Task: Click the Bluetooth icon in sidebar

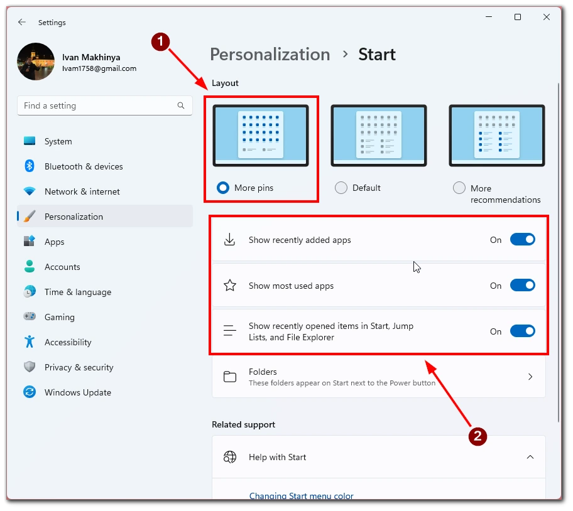Action: pos(30,166)
